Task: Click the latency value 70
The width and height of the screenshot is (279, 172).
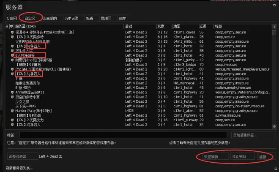Action: (x=201, y=65)
